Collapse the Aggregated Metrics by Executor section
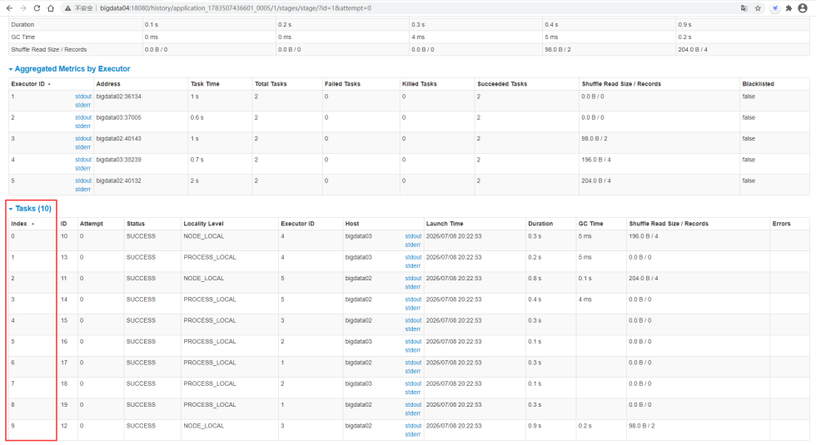 tap(72, 68)
